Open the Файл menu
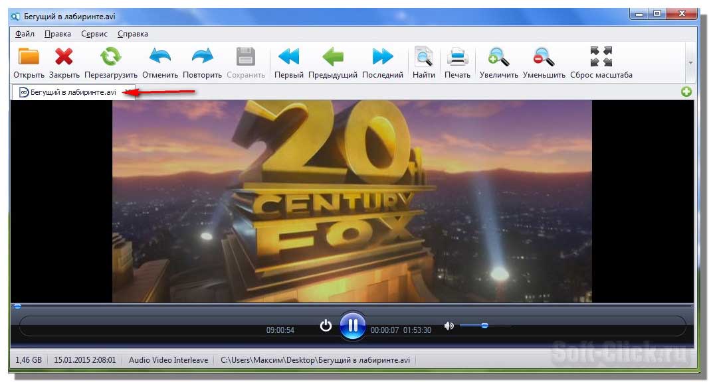Screen dimensions: 709x382 pyautogui.click(x=25, y=34)
